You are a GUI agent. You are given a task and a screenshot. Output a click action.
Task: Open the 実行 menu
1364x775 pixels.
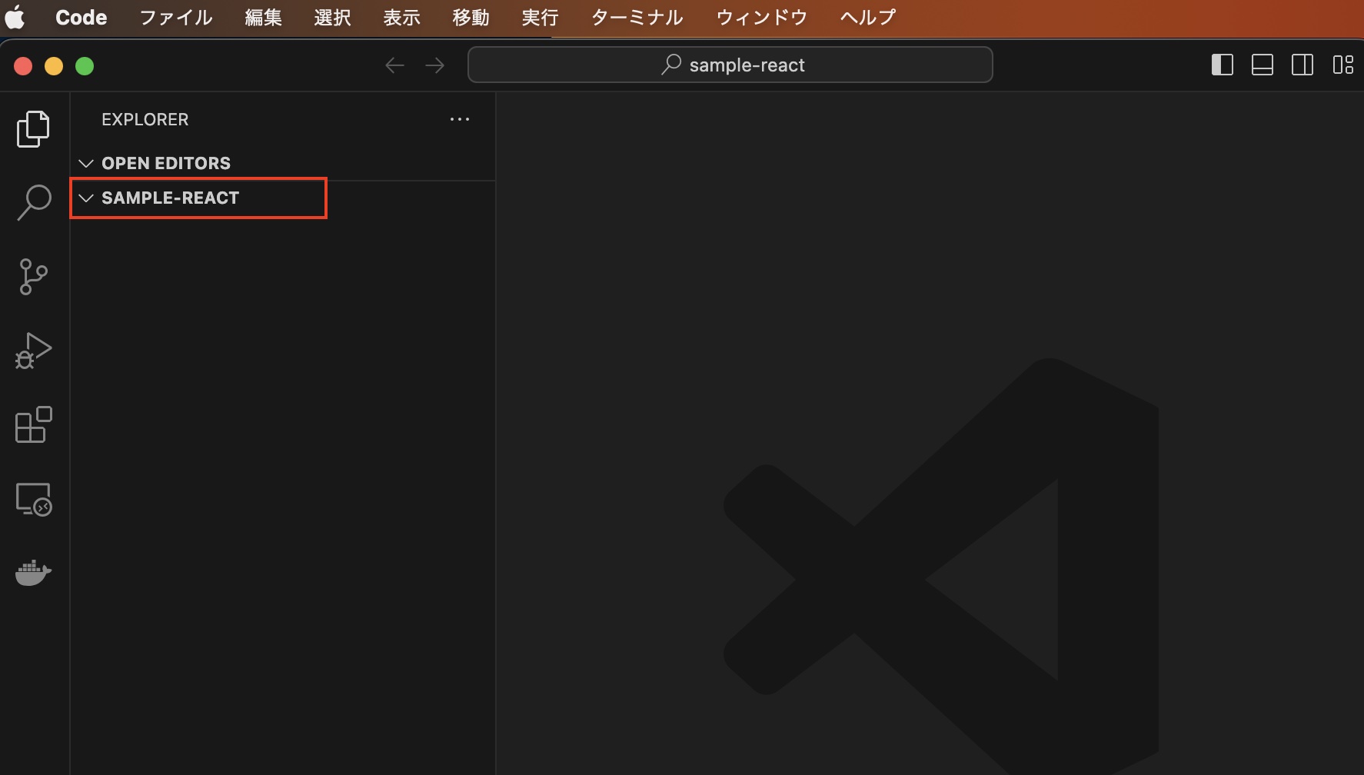[x=541, y=17]
